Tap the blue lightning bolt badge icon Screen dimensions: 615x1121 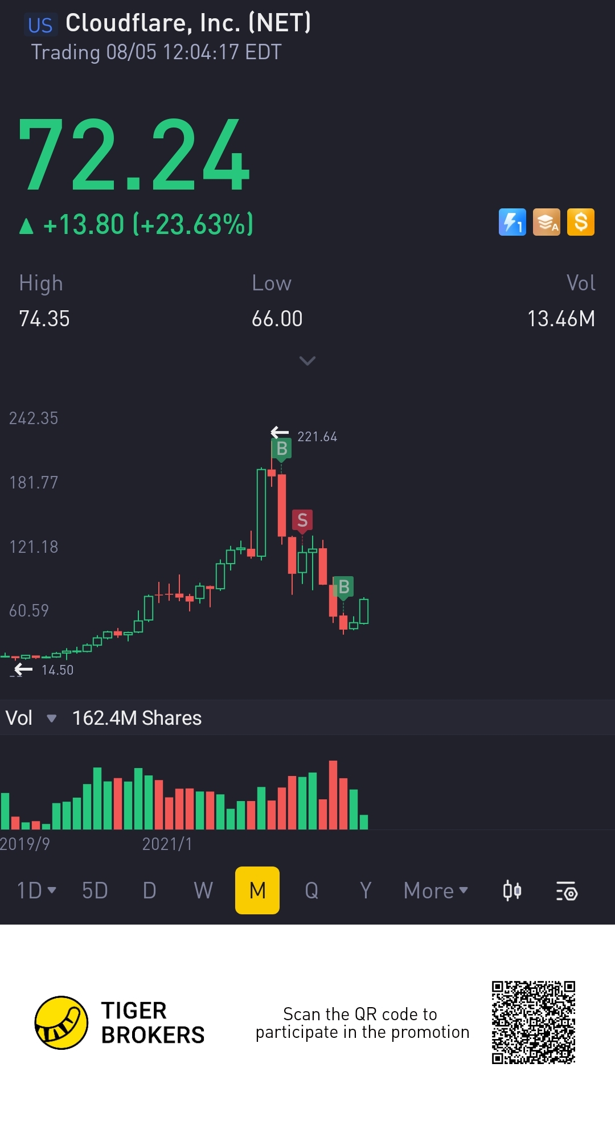tap(512, 222)
